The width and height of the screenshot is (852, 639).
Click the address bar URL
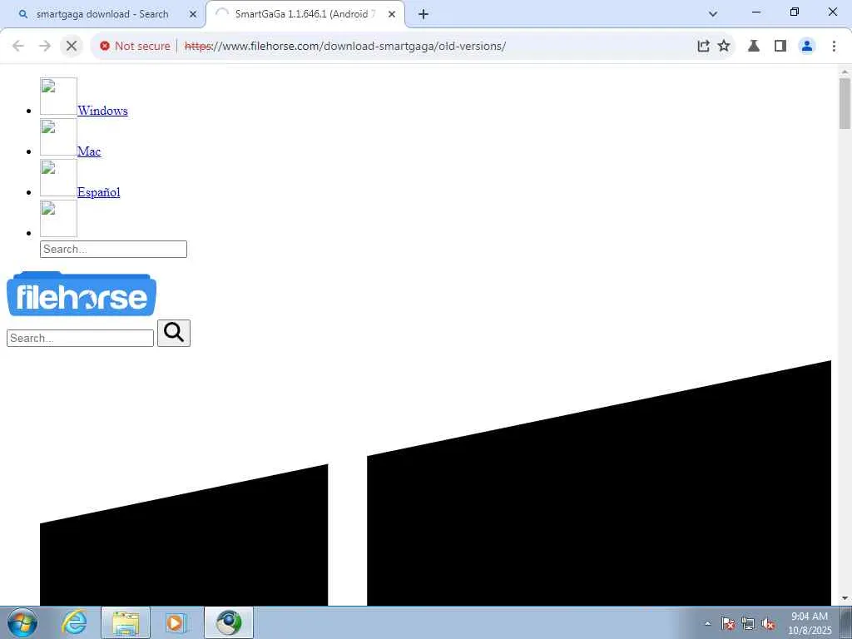click(x=345, y=47)
